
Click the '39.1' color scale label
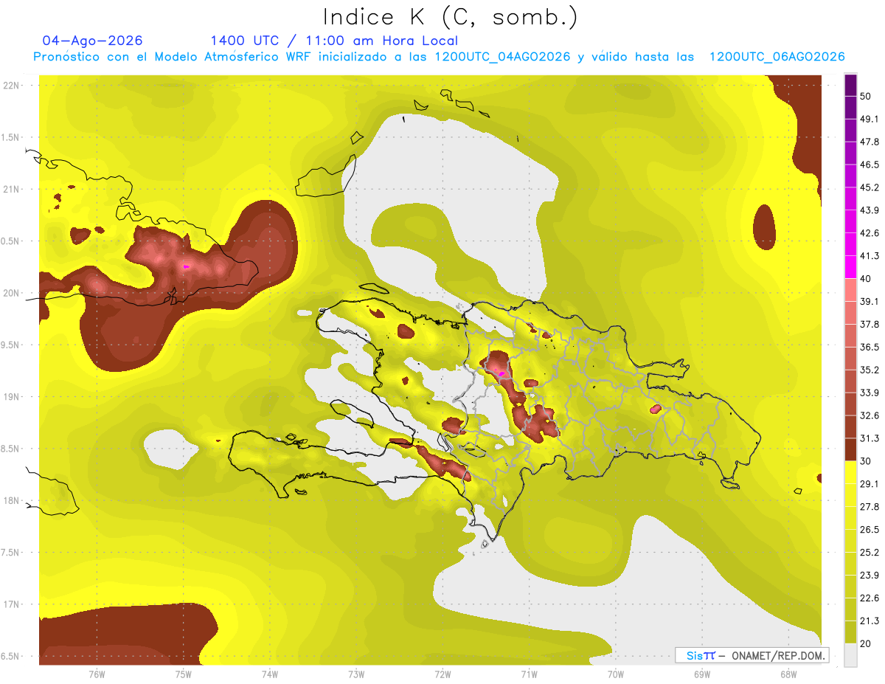pos(870,301)
